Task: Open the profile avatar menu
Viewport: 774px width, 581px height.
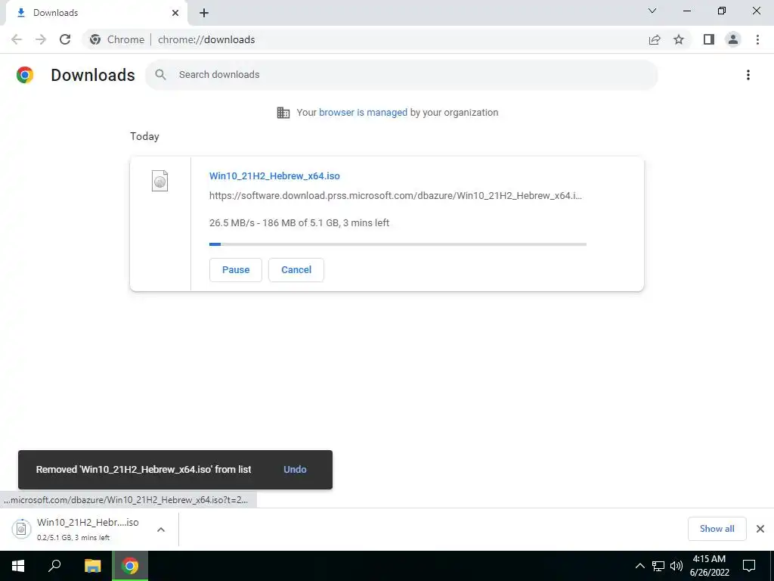Action: 733,39
